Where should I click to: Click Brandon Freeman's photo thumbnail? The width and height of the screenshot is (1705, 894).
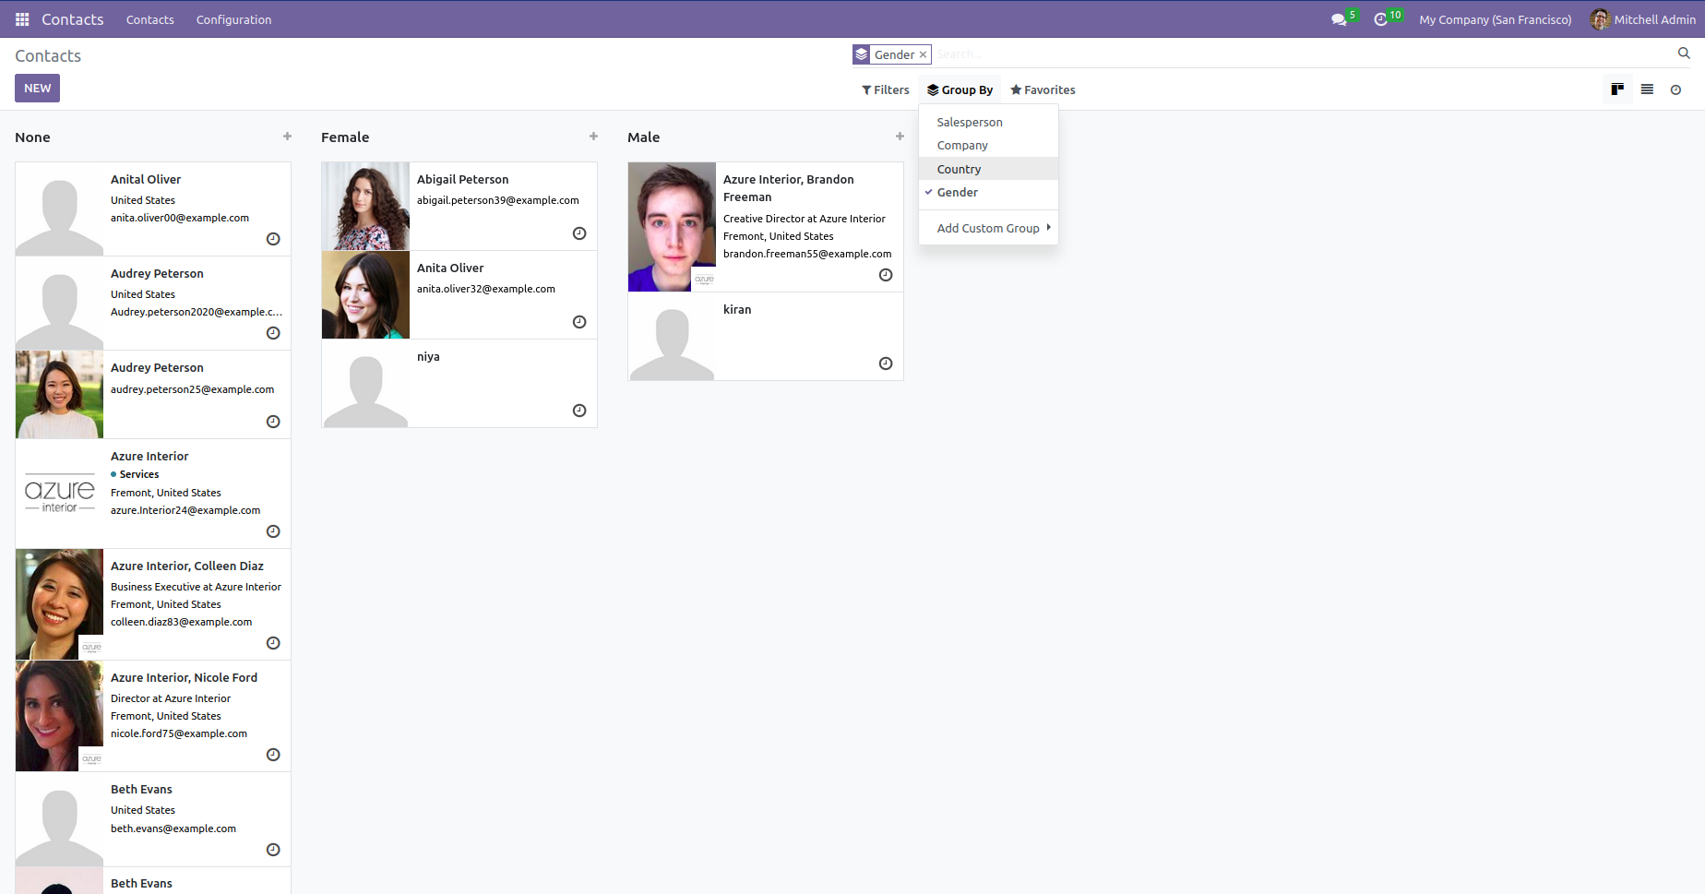coord(672,227)
